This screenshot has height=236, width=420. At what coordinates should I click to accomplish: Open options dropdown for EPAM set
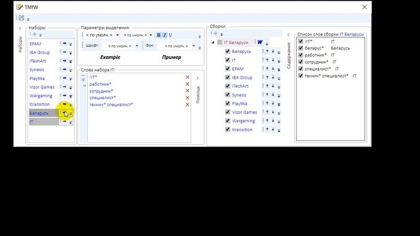(71, 44)
